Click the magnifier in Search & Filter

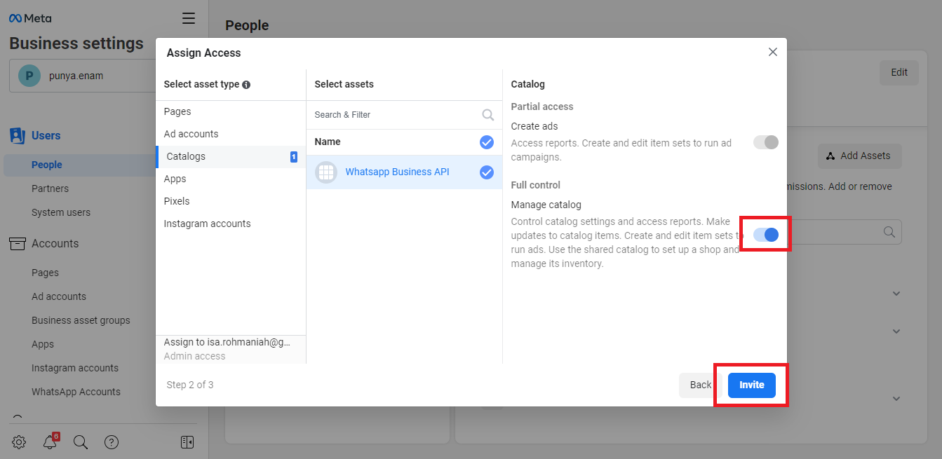click(487, 115)
